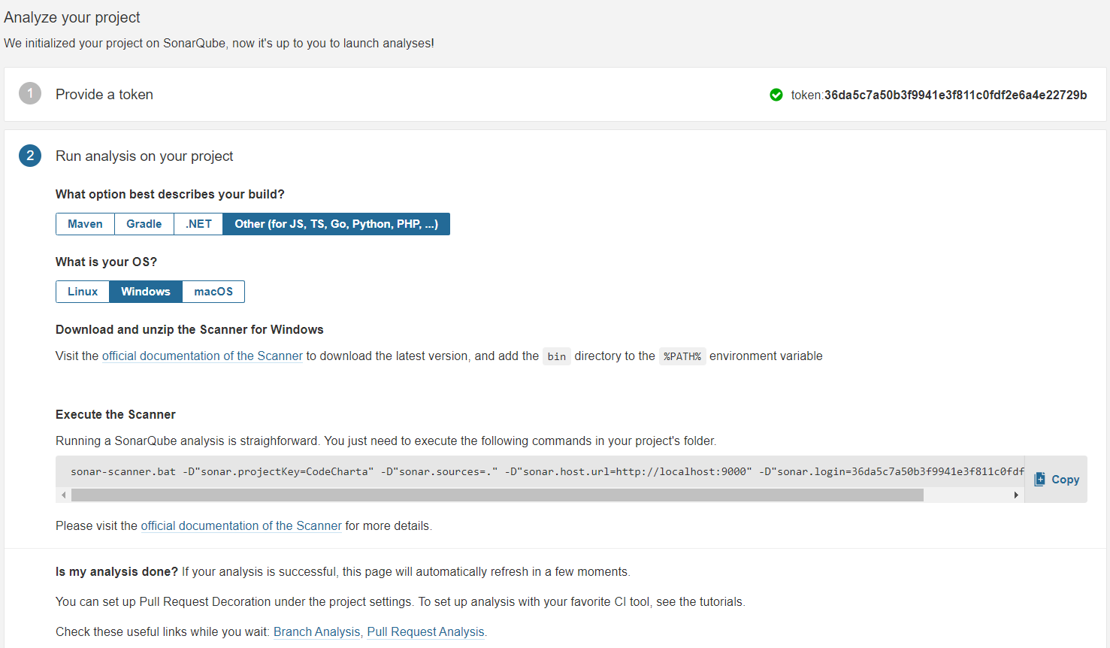Click the scanner command scrollbar right arrow
This screenshot has width=1110, height=648.
pyautogui.click(x=1016, y=495)
